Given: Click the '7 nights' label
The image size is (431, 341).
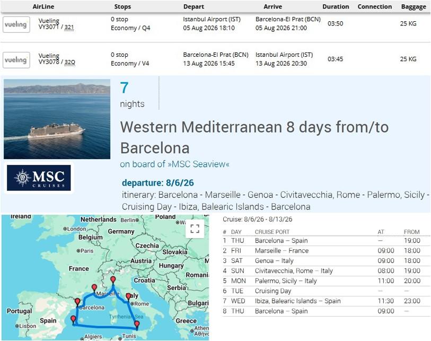Looking at the screenshot, I should 132,95.
